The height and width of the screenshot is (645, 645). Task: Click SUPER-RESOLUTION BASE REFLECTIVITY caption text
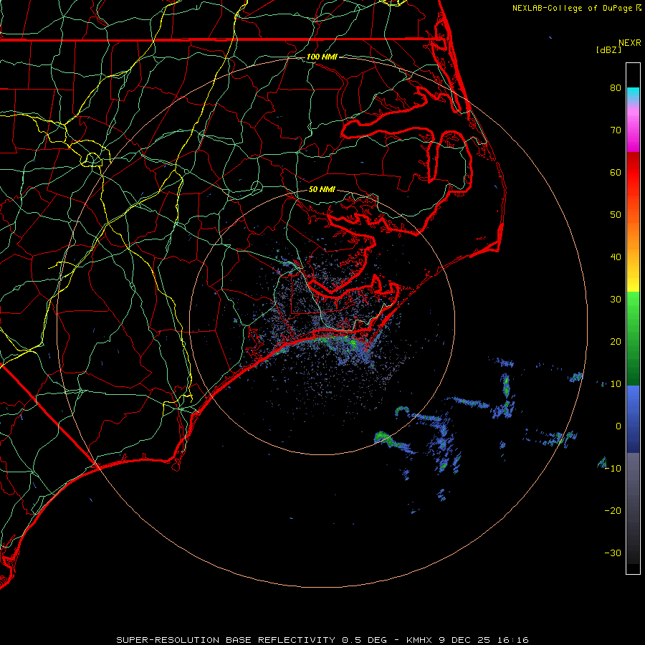(226, 640)
